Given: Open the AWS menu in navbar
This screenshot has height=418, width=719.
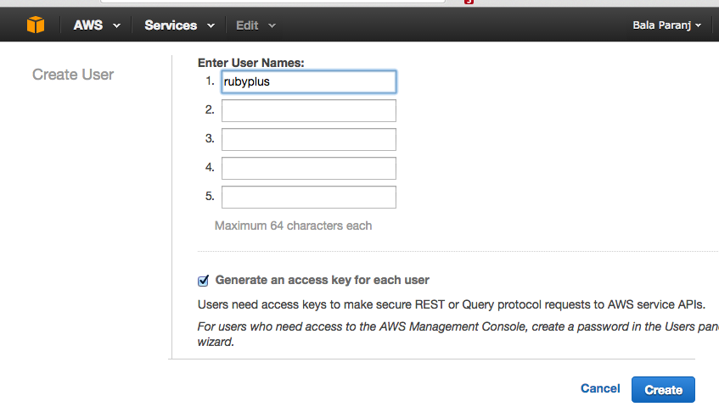Looking at the screenshot, I should (88, 25).
